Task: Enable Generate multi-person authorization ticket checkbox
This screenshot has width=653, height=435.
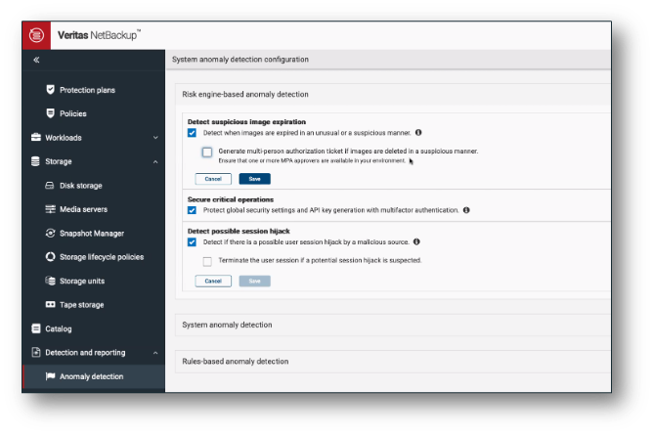Action: [207, 152]
